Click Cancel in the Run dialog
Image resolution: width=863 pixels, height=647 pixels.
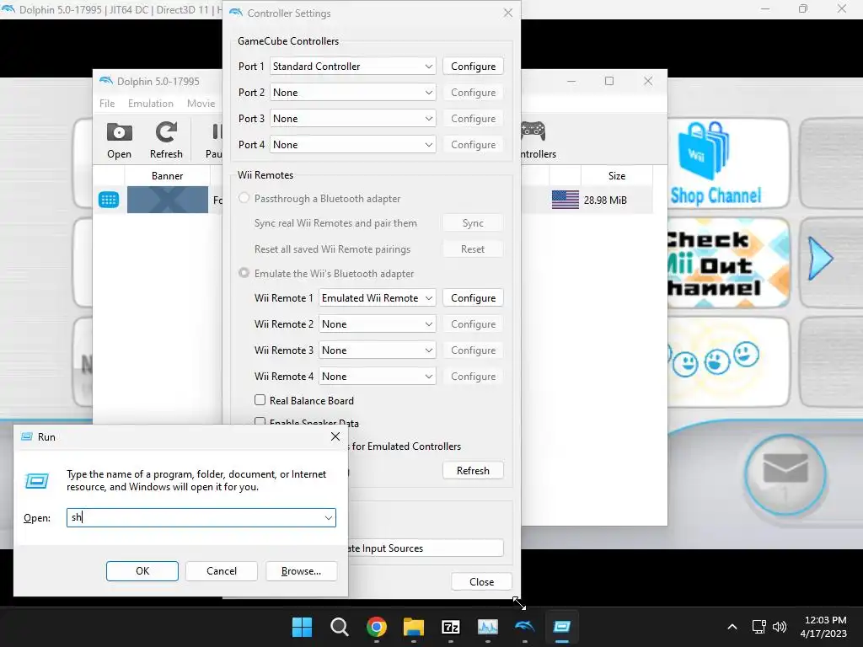[x=222, y=571]
